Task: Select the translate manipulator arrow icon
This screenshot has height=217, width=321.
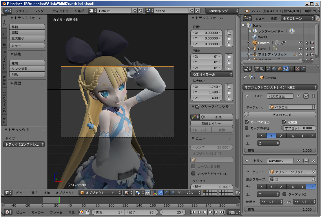Action: (x=160, y=193)
